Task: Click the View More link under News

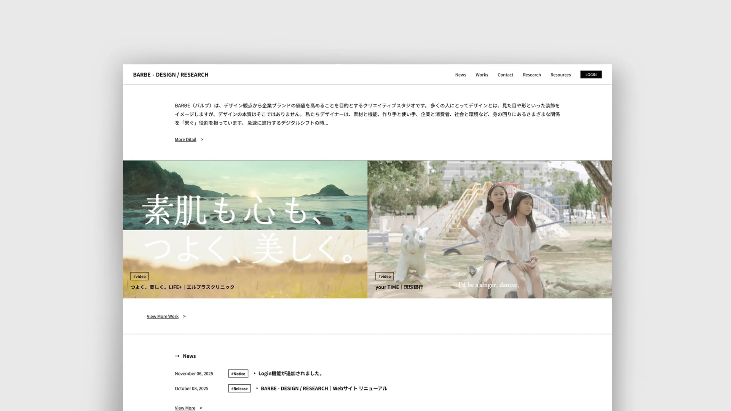Action: [185, 408]
